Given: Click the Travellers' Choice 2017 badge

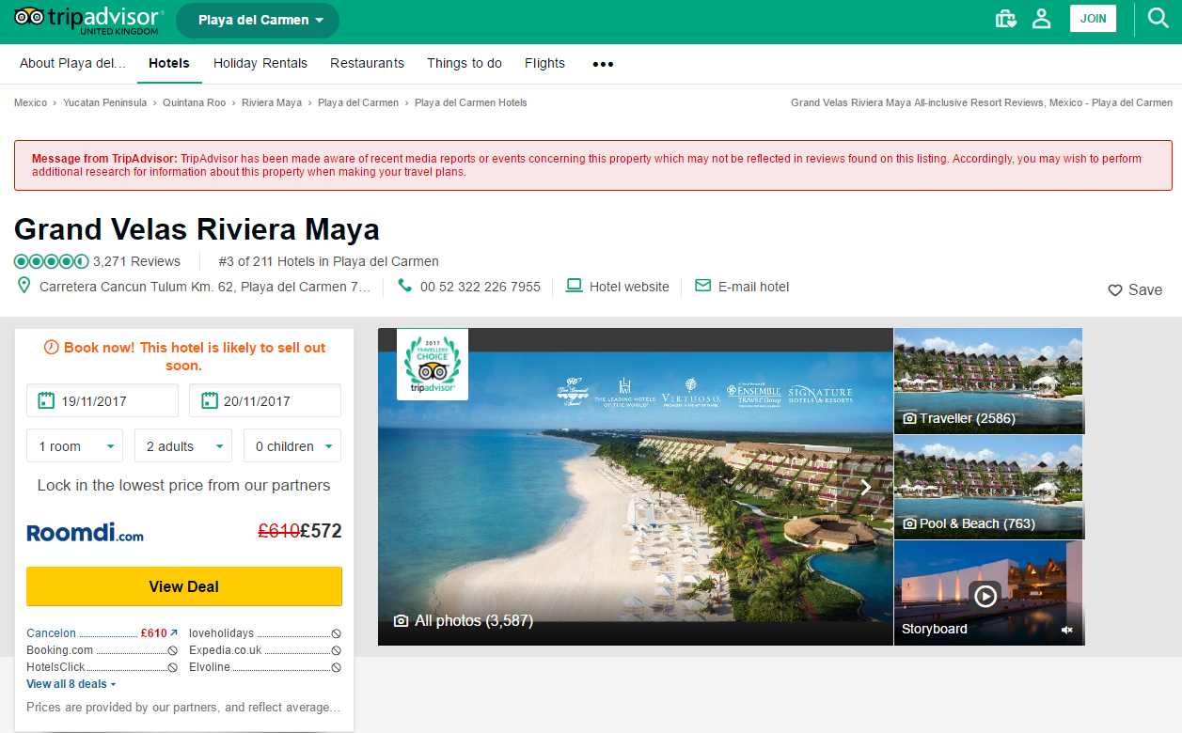Looking at the screenshot, I should [x=433, y=364].
